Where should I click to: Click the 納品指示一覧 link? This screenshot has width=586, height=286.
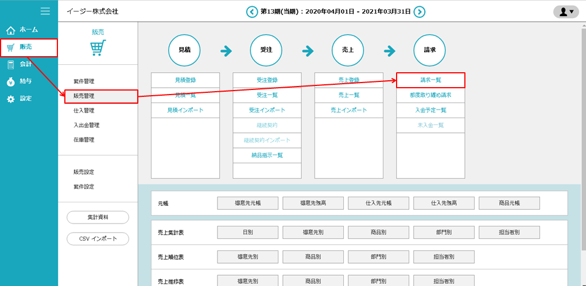267,155
